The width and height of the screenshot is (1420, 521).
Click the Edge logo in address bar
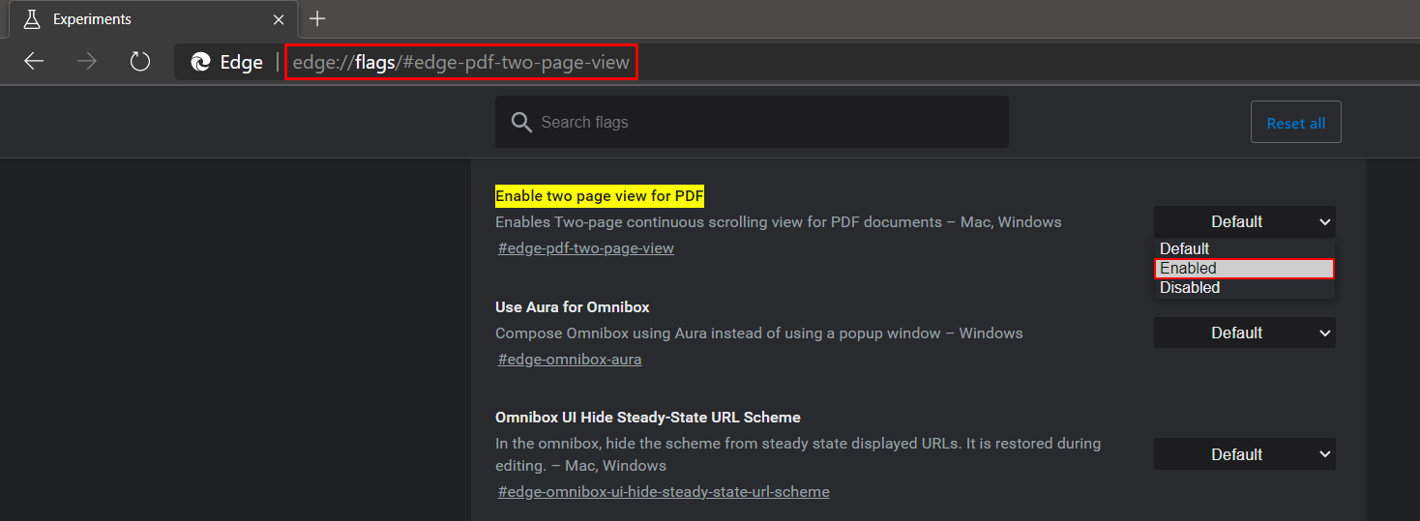(201, 62)
